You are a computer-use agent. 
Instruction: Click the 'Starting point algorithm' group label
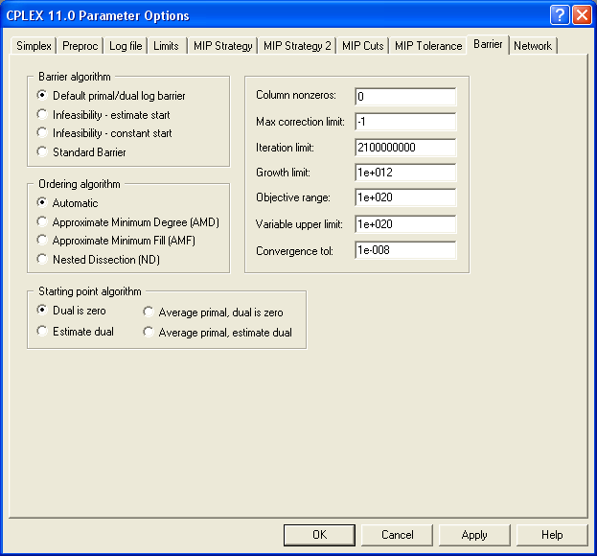pos(90,291)
